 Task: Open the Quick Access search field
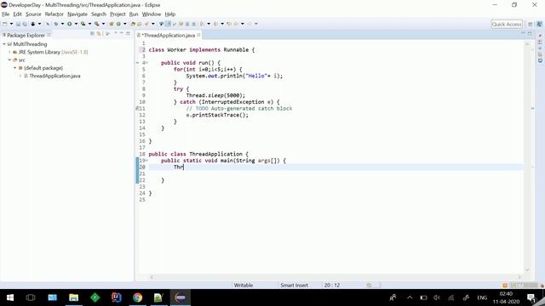(507, 24)
